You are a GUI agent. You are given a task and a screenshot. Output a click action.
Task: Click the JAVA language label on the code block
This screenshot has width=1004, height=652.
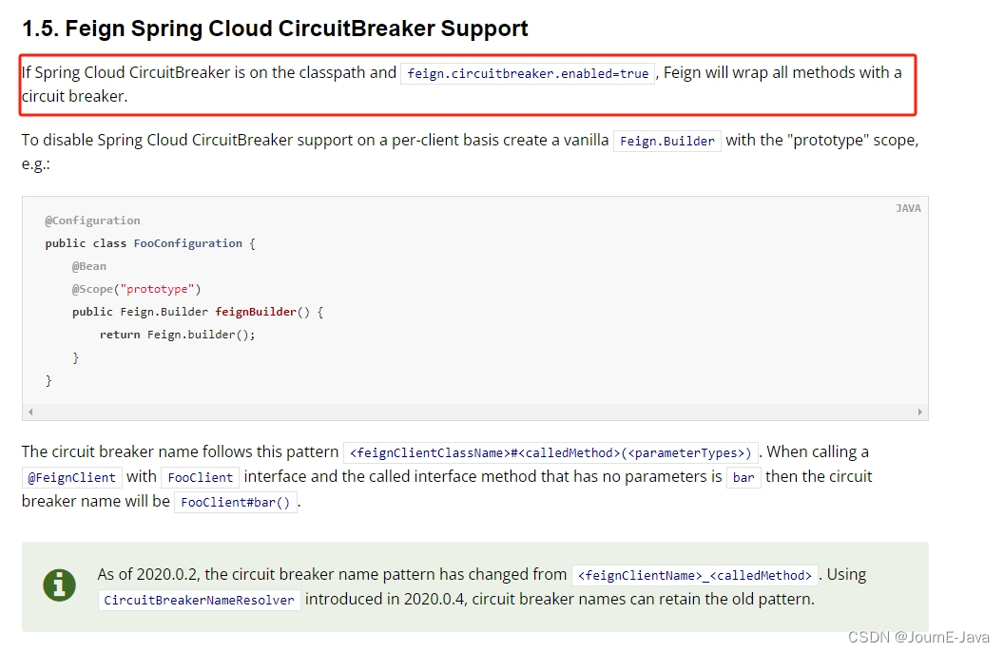pyautogui.click(x=908, y=208)
